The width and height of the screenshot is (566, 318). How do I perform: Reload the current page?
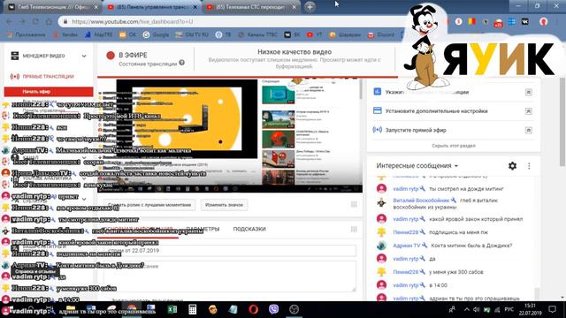(x=35, y=21)
